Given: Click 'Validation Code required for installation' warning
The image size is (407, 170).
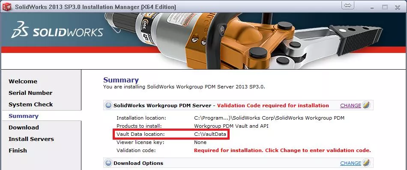Looking at the screenshot, I should [273, 106].
